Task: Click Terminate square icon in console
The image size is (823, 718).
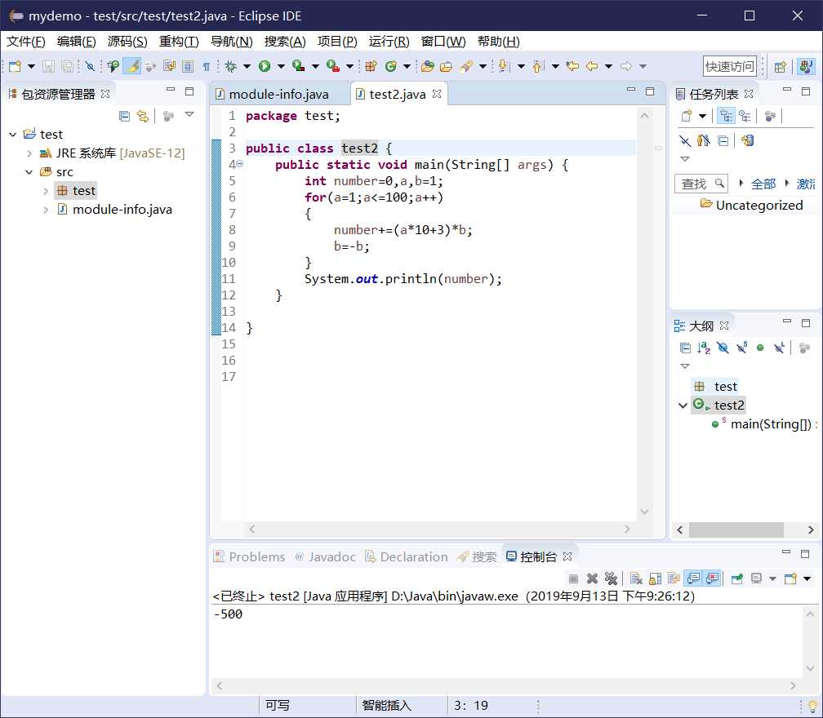Action: (x=574, y=578)
